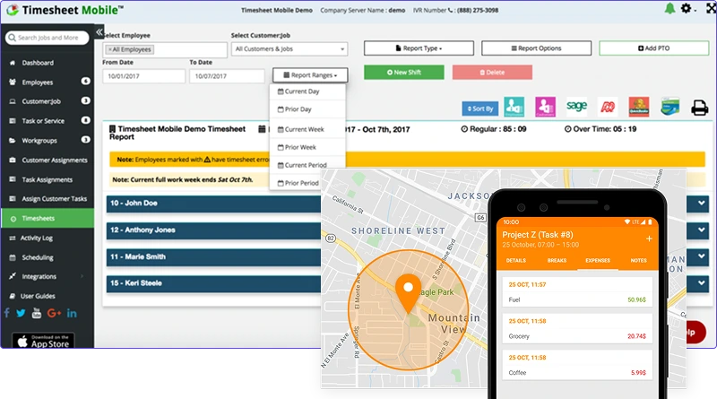Select Current Period range

[307, 165]
